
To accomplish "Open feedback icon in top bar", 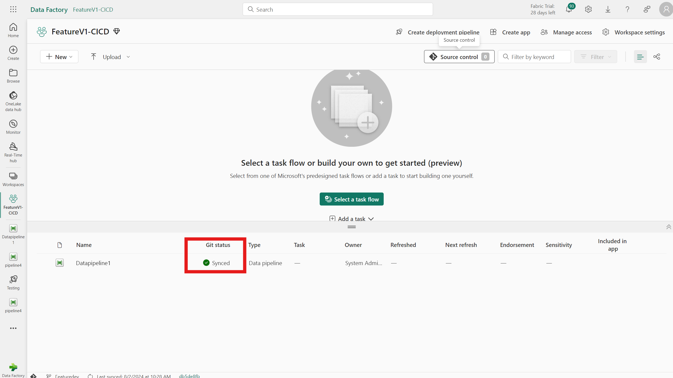I will pyautogui.click(x=647, y=9).
